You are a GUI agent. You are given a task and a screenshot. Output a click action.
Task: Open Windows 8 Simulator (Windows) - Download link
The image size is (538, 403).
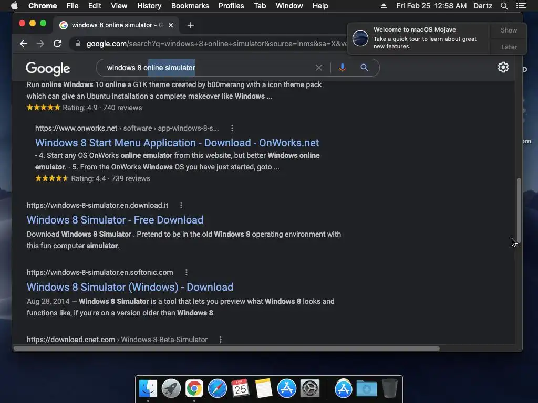point(130,287)
